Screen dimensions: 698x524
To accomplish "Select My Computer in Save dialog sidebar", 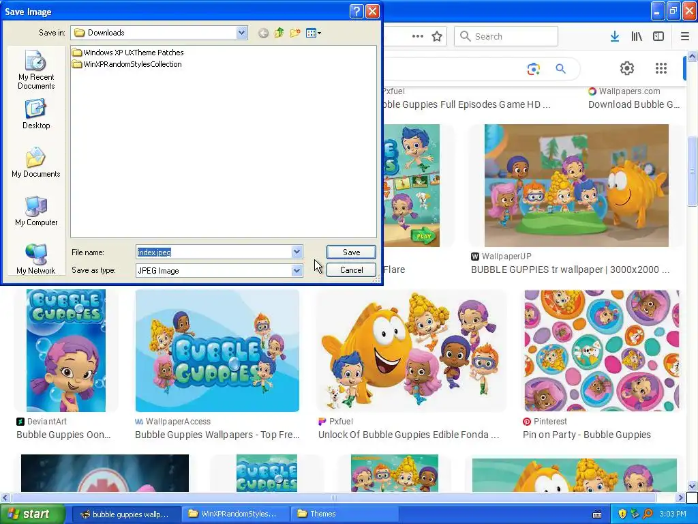I will 36,212.
